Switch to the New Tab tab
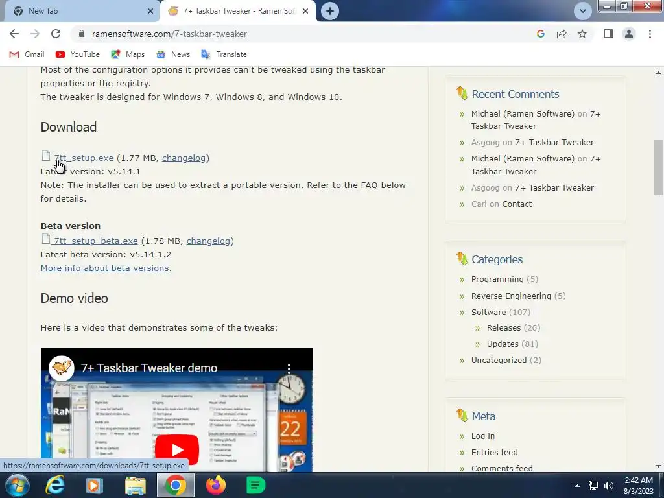Viewport: 664px width, 498px height. [x=80, y=11]
